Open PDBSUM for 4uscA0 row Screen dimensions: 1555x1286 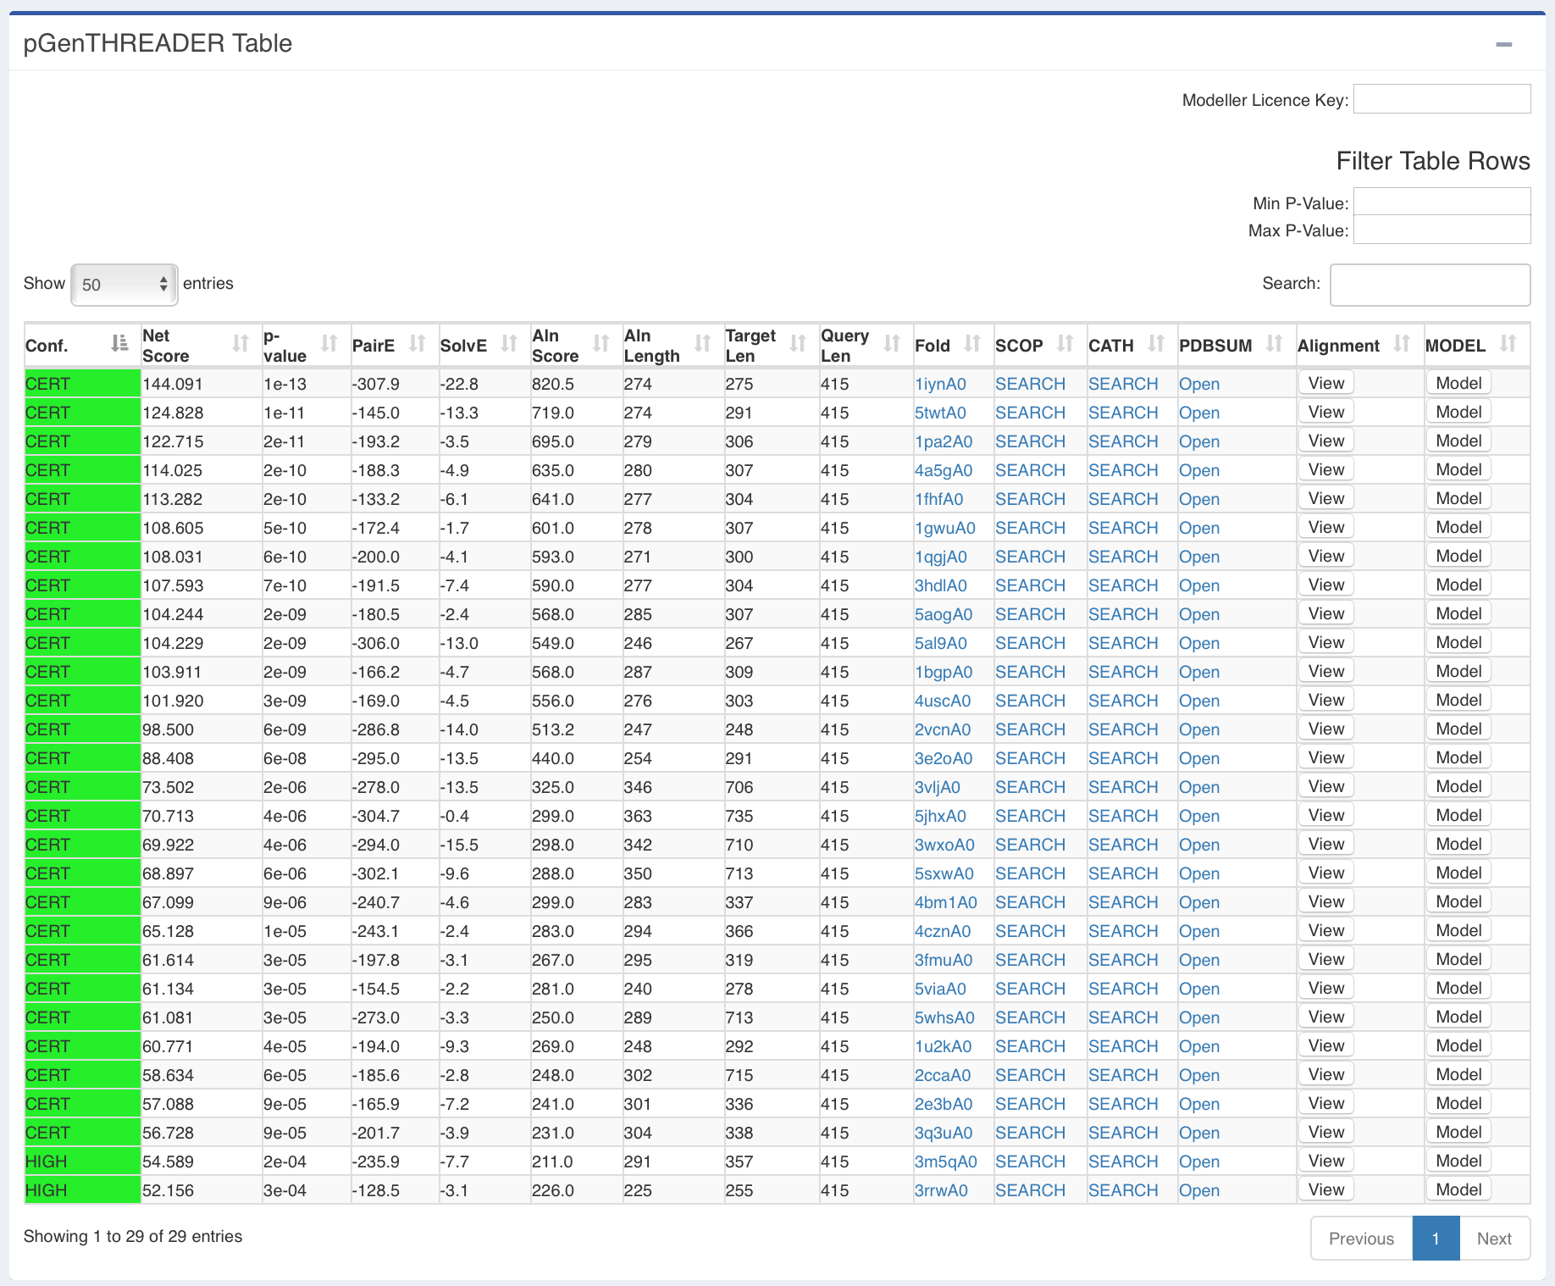coord(1199,701)
